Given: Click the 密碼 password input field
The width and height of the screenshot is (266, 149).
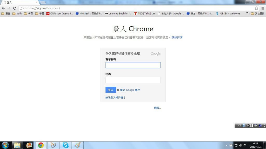Looking at the screenshot, I should pyautogui.click(x=133, y=80).
